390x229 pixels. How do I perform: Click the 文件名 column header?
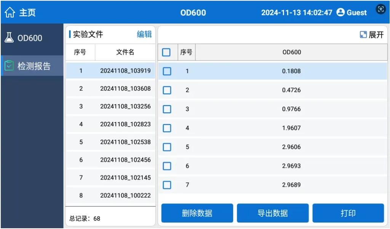click(x=125, y=52)
